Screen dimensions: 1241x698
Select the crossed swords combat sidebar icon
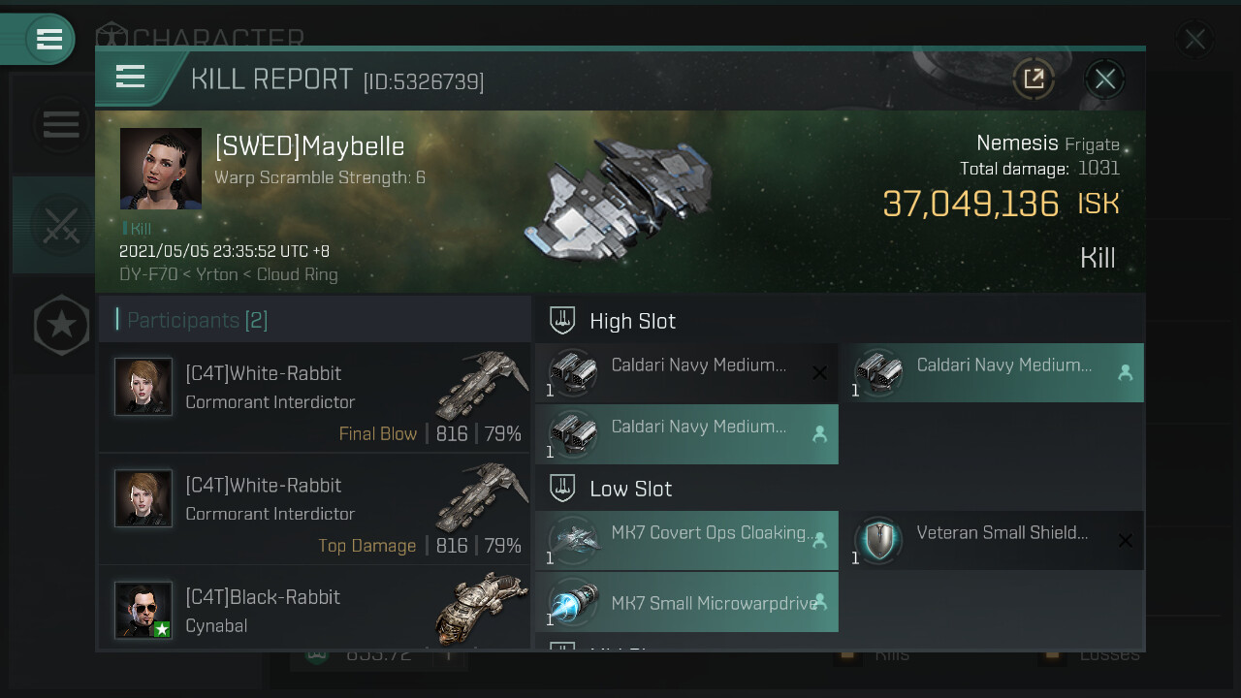pos(61,225)
